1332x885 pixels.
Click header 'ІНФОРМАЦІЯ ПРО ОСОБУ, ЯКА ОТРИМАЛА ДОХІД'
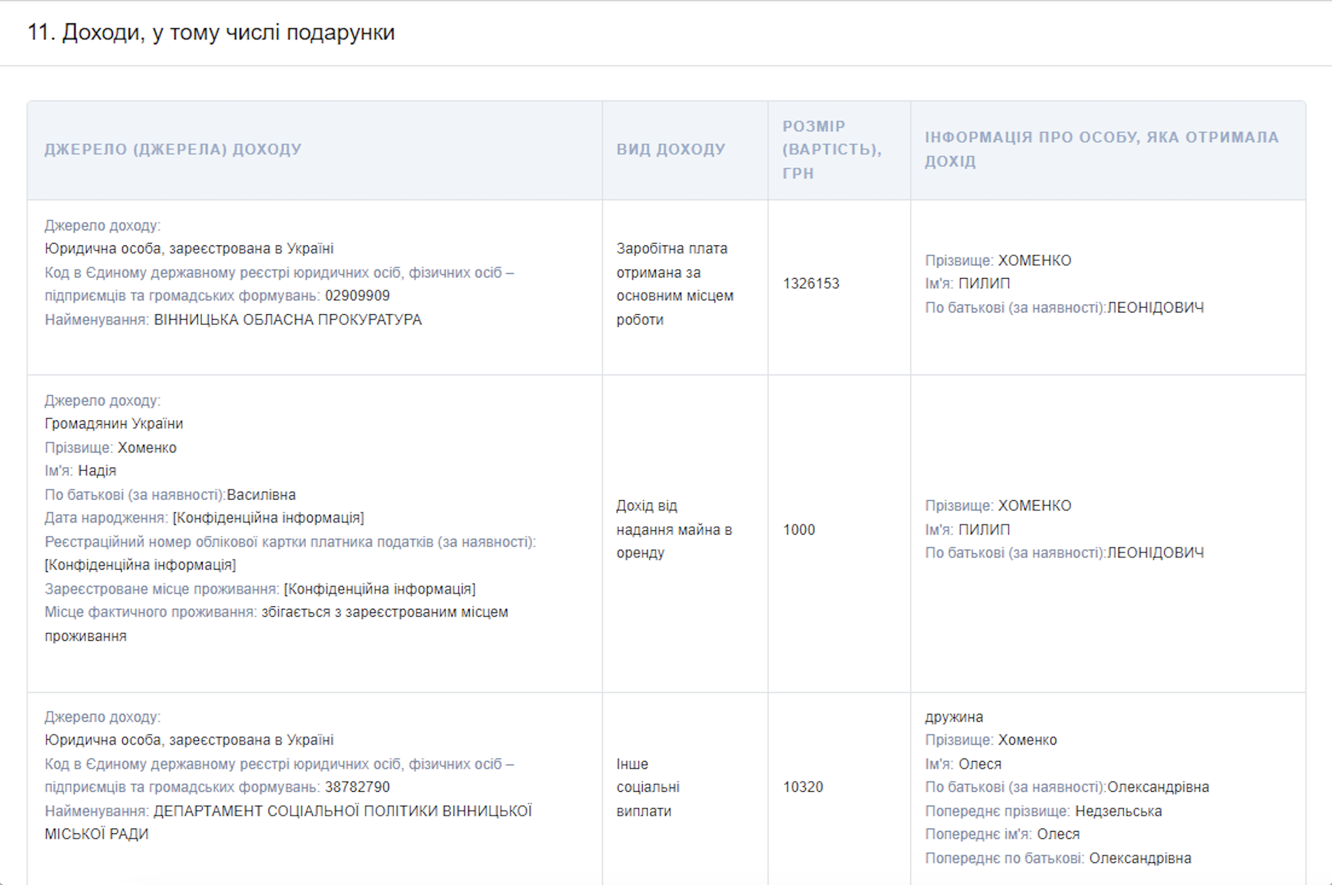1102,149
